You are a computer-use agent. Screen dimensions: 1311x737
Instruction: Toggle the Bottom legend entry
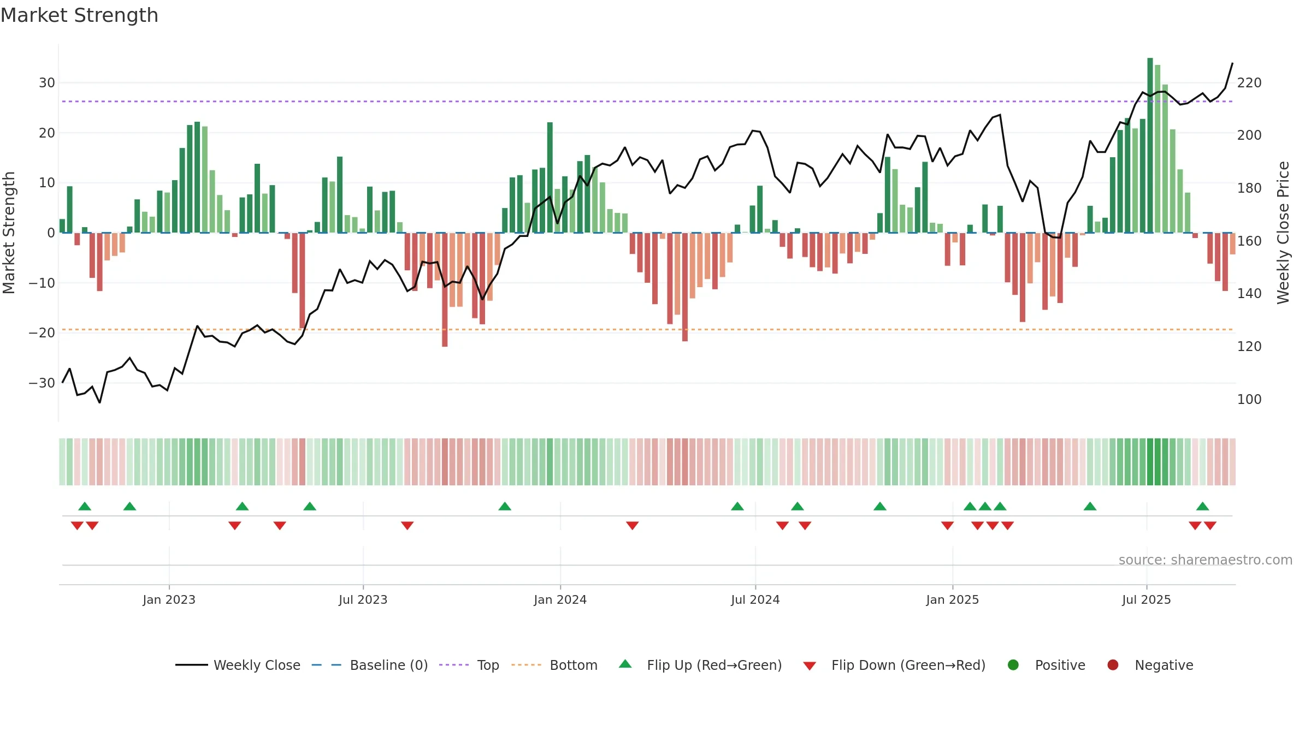click(x=554, y=665)
